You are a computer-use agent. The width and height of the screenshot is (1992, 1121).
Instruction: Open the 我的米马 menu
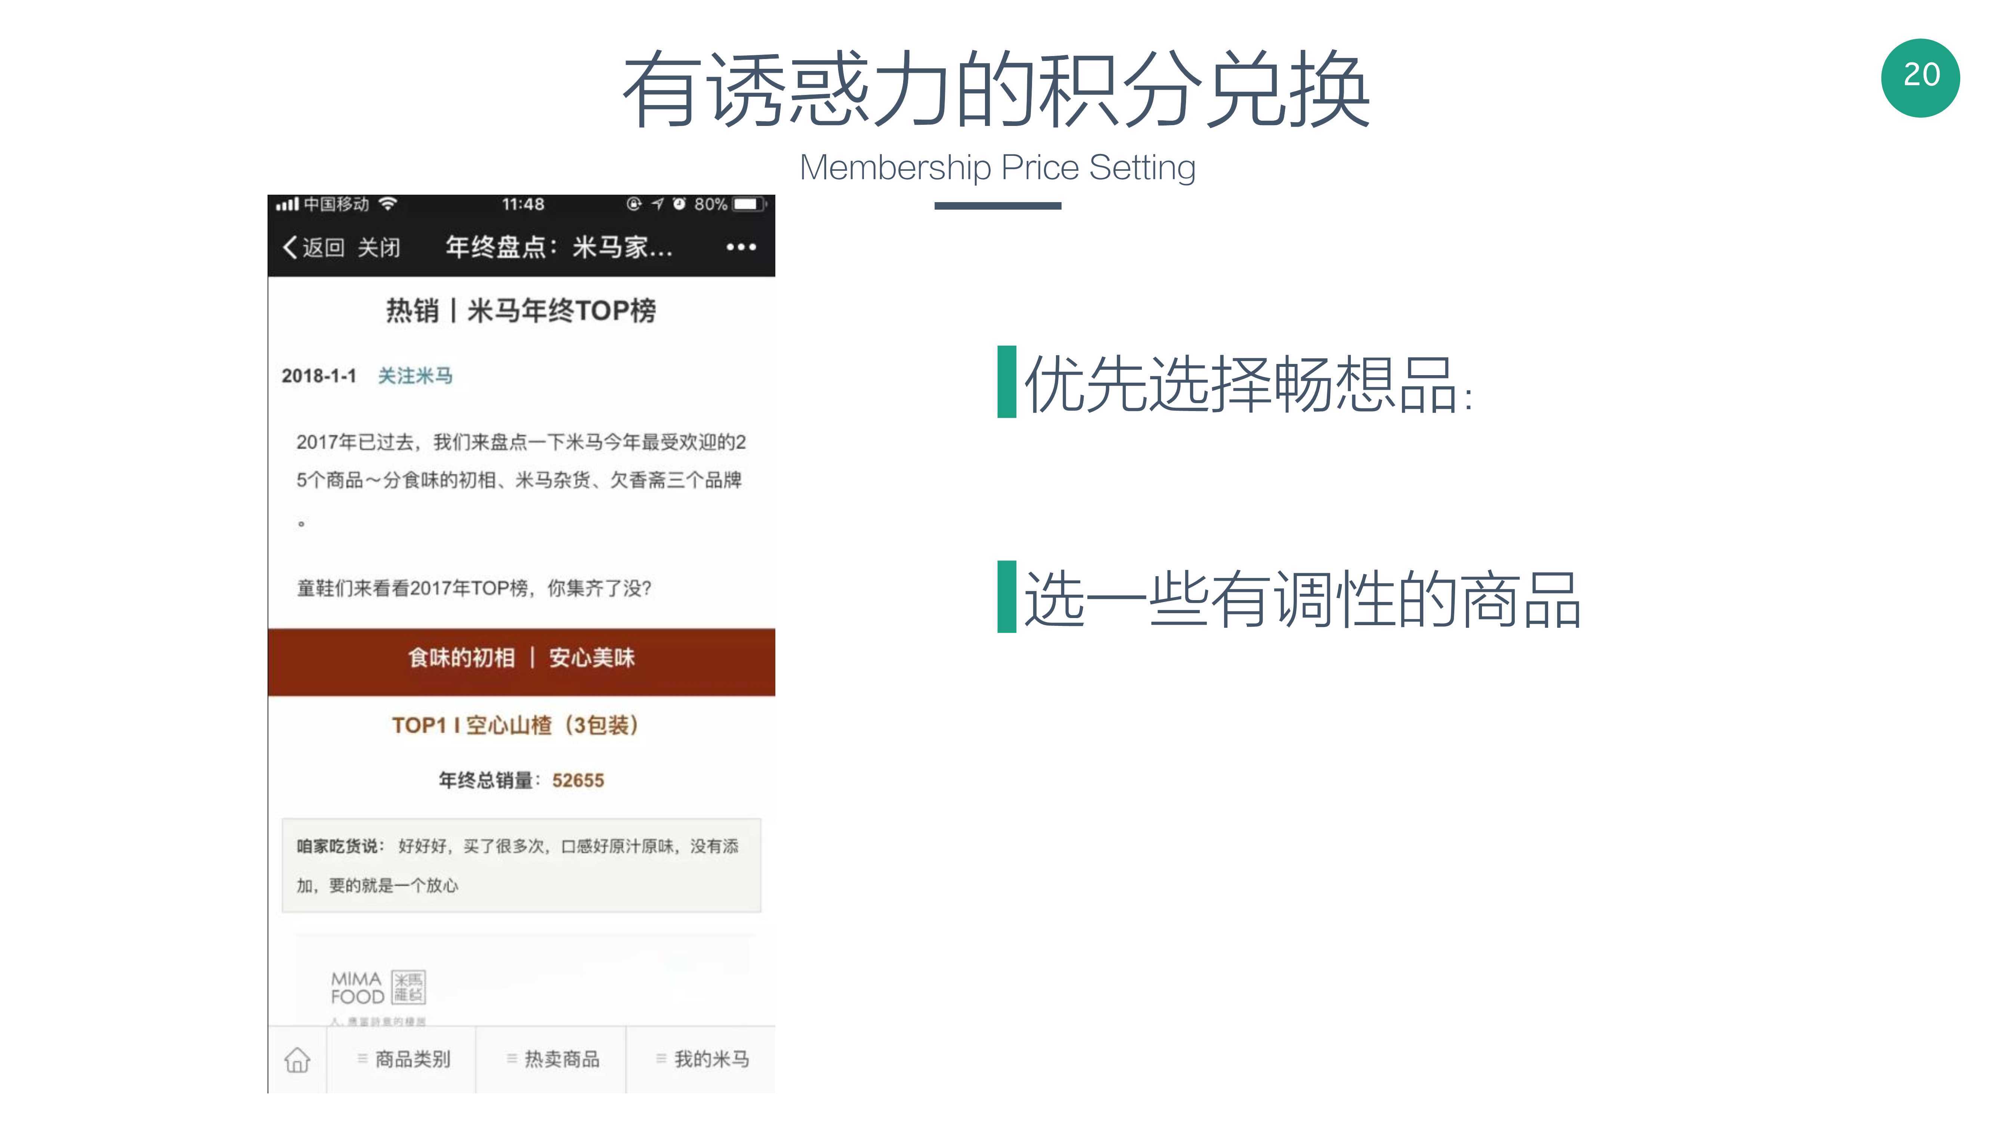coord(701,1060)
